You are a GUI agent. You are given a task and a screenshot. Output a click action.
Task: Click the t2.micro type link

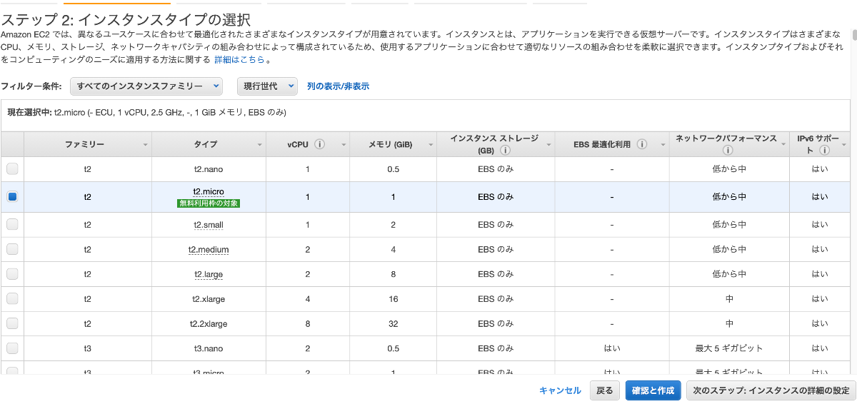pos(209,191)
